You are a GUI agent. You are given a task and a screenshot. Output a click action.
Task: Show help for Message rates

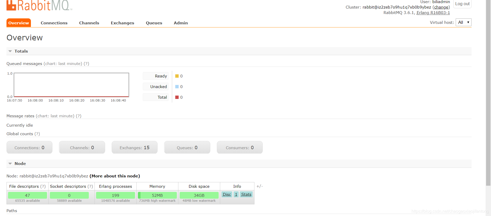[x=78, y=116]
